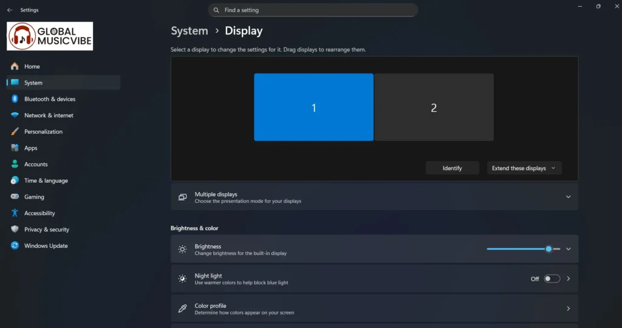
Task: Click the Gaming controller icon
Action: pyautogui.click(x=15, y=196)
